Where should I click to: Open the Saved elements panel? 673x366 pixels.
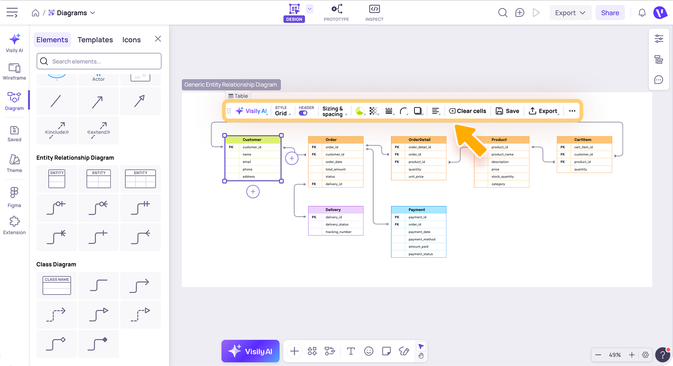pos(14,134)
